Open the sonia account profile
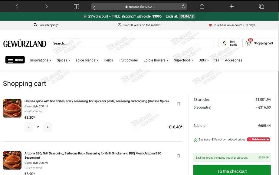The height and width of the screenshot is (175, 279). click(x=229, y=43)
